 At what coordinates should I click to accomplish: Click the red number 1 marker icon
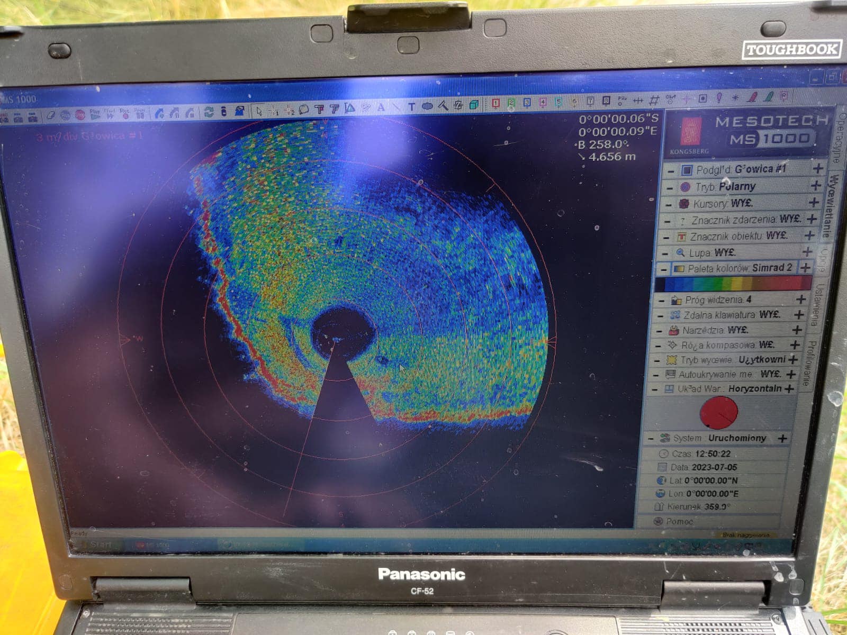coord(495,104)
